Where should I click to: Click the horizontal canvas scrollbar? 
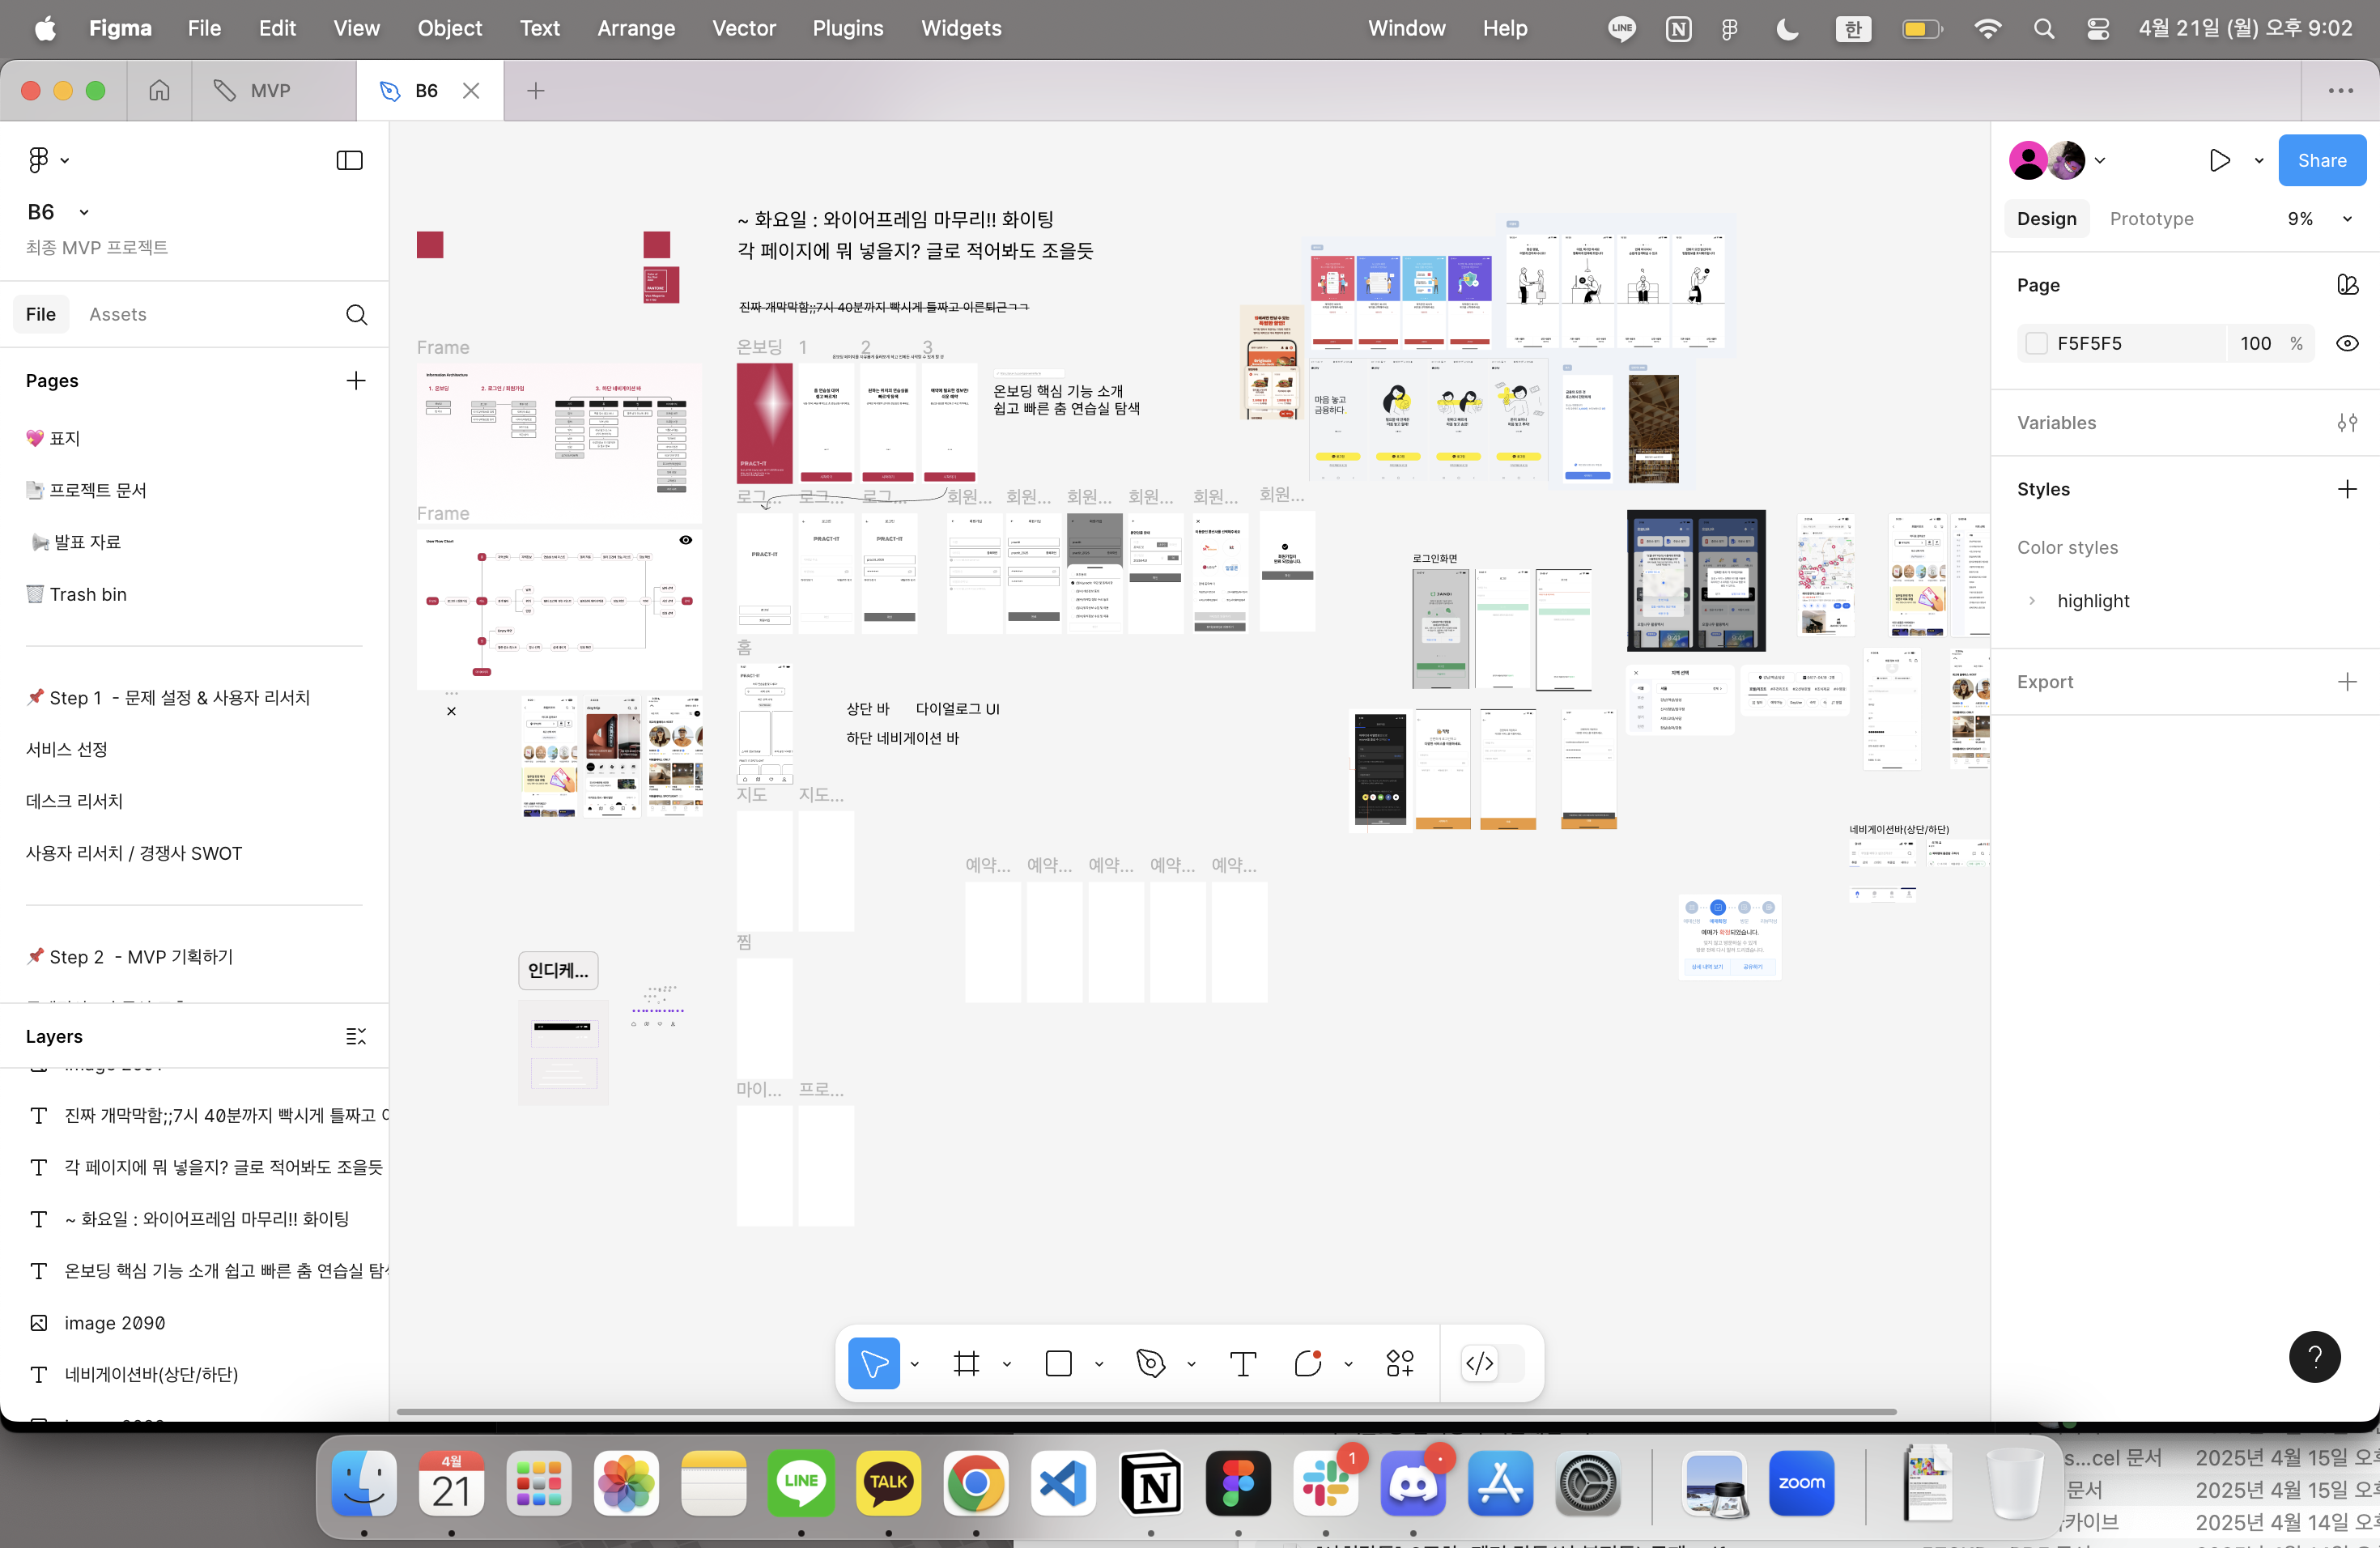point(1146,1412)
